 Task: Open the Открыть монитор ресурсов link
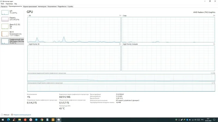[x=22, y=115]
